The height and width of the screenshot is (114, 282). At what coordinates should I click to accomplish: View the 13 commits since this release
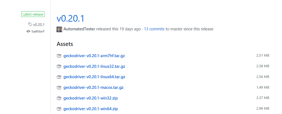154,29
